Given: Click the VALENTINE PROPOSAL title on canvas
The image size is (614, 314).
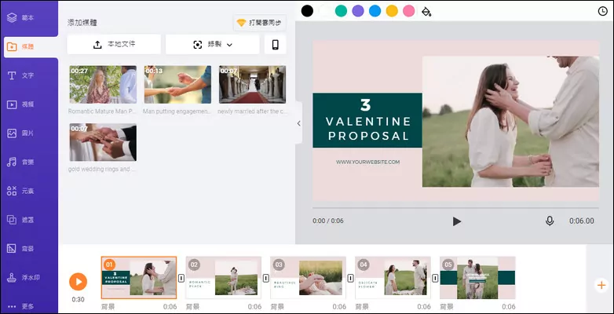Looking at the screenshot, I should point(368,129).
